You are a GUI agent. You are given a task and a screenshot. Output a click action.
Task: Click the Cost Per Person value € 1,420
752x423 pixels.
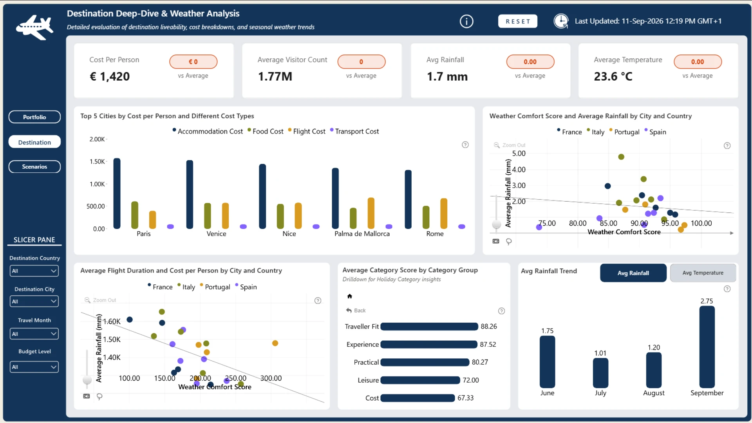[110, 76]
